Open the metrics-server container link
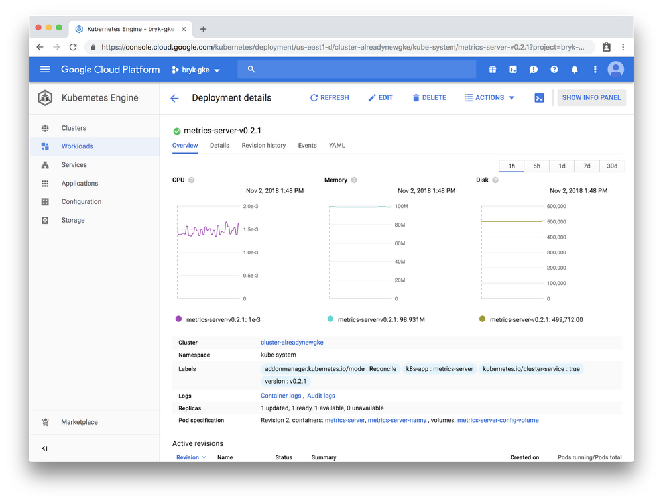Viewport: 663px width, 503px height. pos(345,420)
